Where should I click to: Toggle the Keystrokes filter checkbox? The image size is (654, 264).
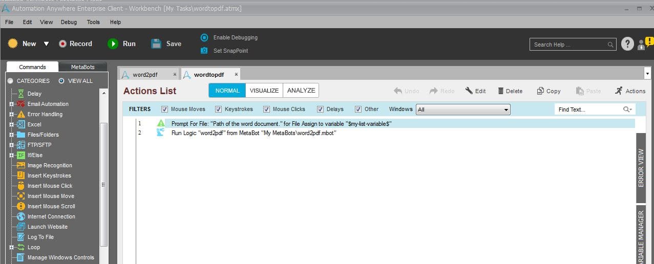tap(218, 109)
